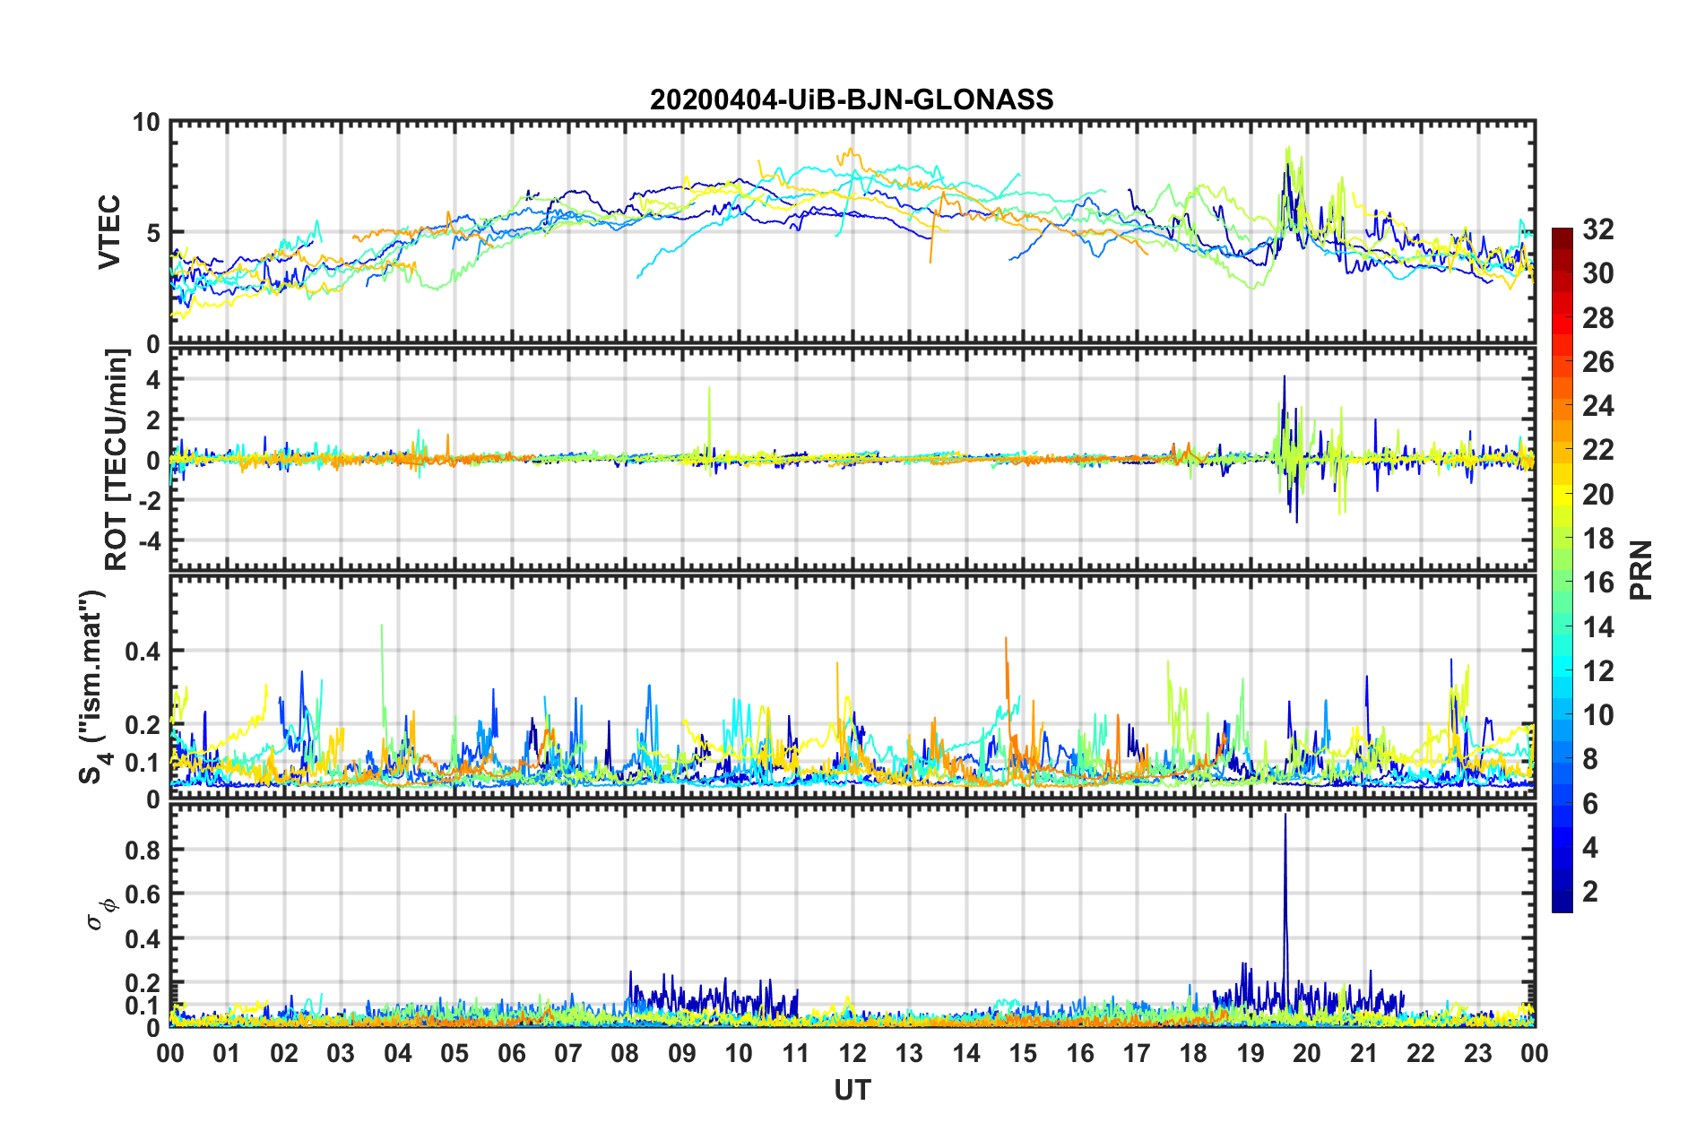Image resolution: width=1705 pixels, height=1140 pixels.
Task: Click colorbar tick label 24
Action: [1597, 406]
